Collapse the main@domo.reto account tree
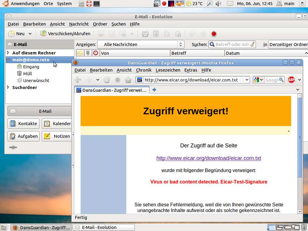The height and width of the screenshot is (231, 308). (x=8, y=60)
